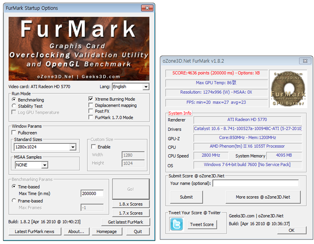Click the 4095 MB System Memory value
The image size is (314, 244).
[284, 155]
